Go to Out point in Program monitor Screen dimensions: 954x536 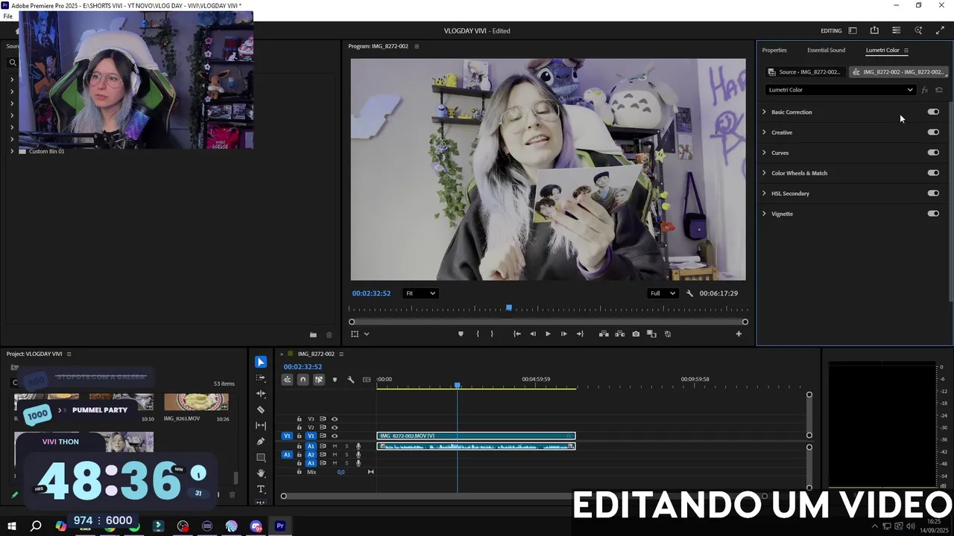(x=580, y=334)
